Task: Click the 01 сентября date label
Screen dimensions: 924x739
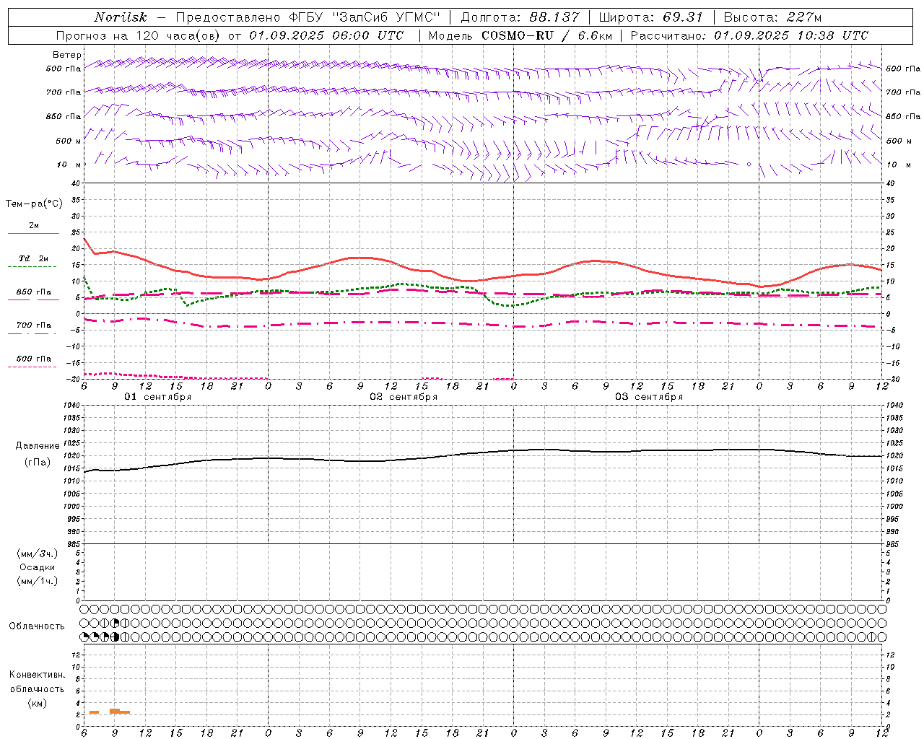Action: tap(158, 397)
